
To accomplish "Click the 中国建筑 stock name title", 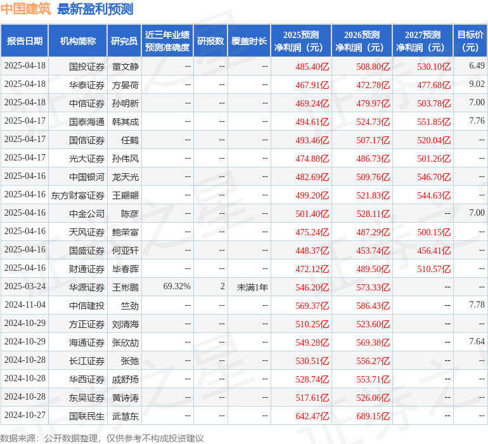I will tap(25, 9).
